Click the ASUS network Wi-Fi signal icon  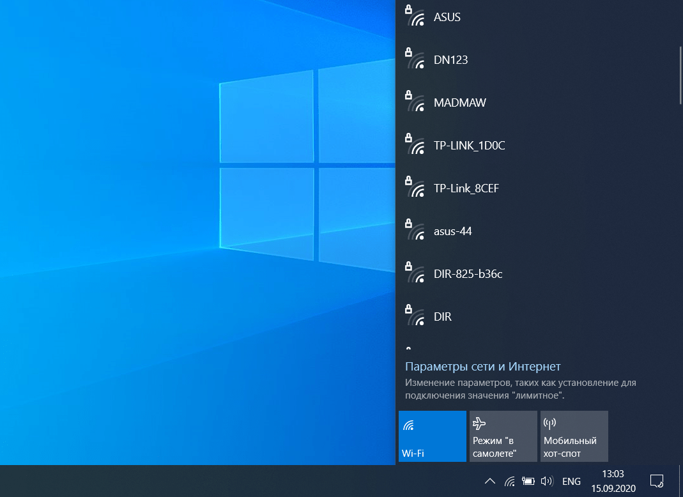(415, 16)
